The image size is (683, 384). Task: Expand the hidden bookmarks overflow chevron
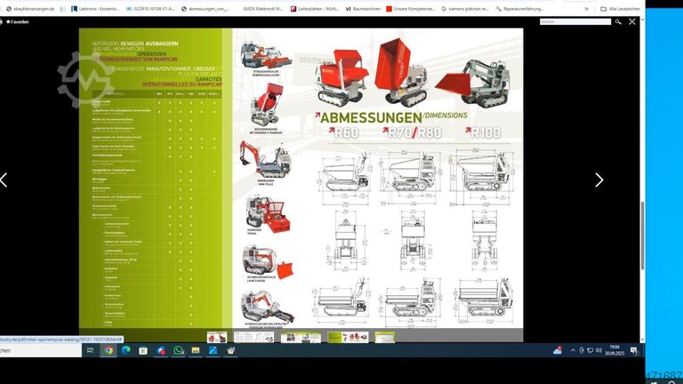586,9
